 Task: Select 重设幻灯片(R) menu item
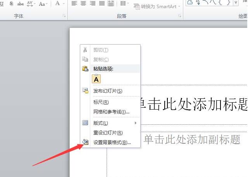click(x=110, y=133)
